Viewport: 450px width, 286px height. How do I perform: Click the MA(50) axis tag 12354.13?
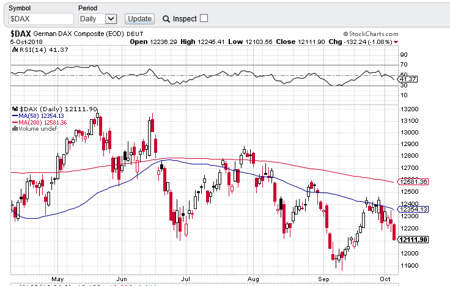[x=413, y=210]
